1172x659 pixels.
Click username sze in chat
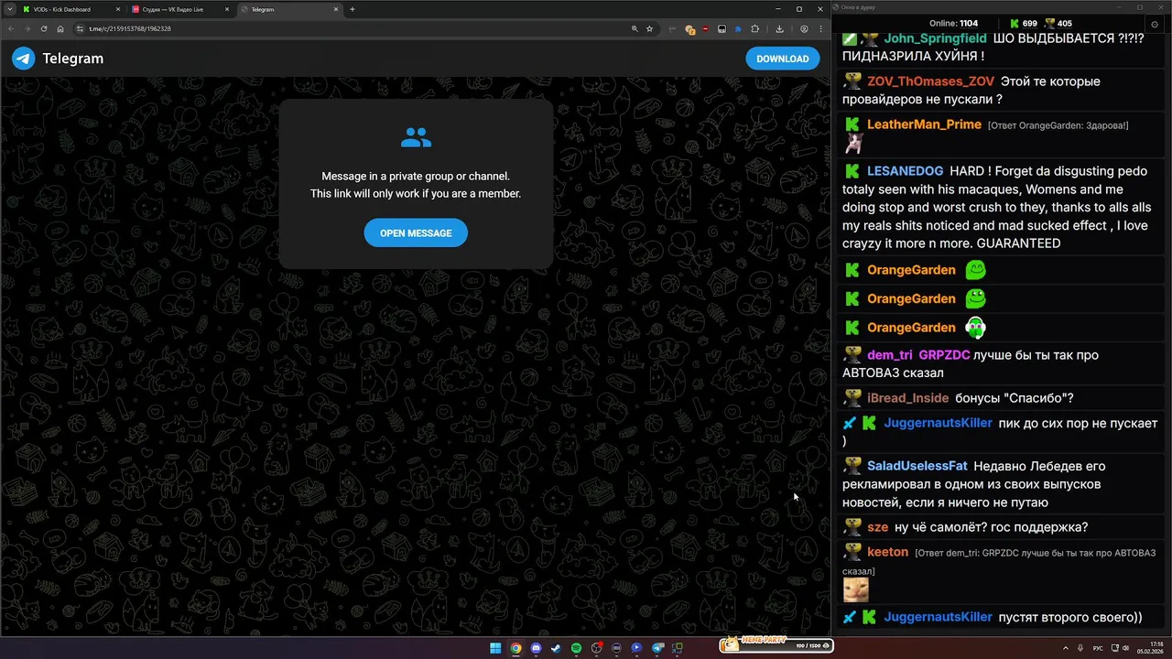click(x=877, y=527)
